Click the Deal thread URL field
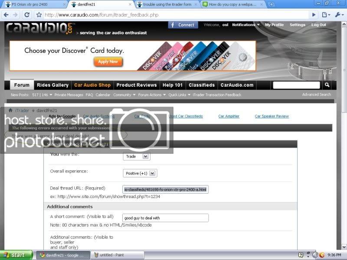This screenshot has width=347, height=260. pos(165,189)
